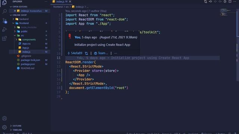The height and width of the screenshot is (134, 239).
Task: Click 'frontend' in the breadcrumb
Action: 58,7
